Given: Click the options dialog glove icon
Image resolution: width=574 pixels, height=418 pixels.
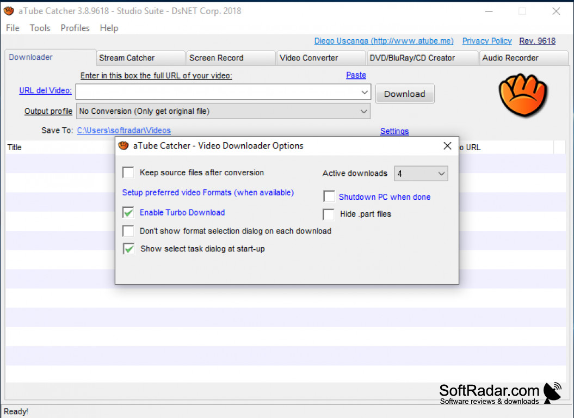Looking at the screenshot, I should coord(124,146).
